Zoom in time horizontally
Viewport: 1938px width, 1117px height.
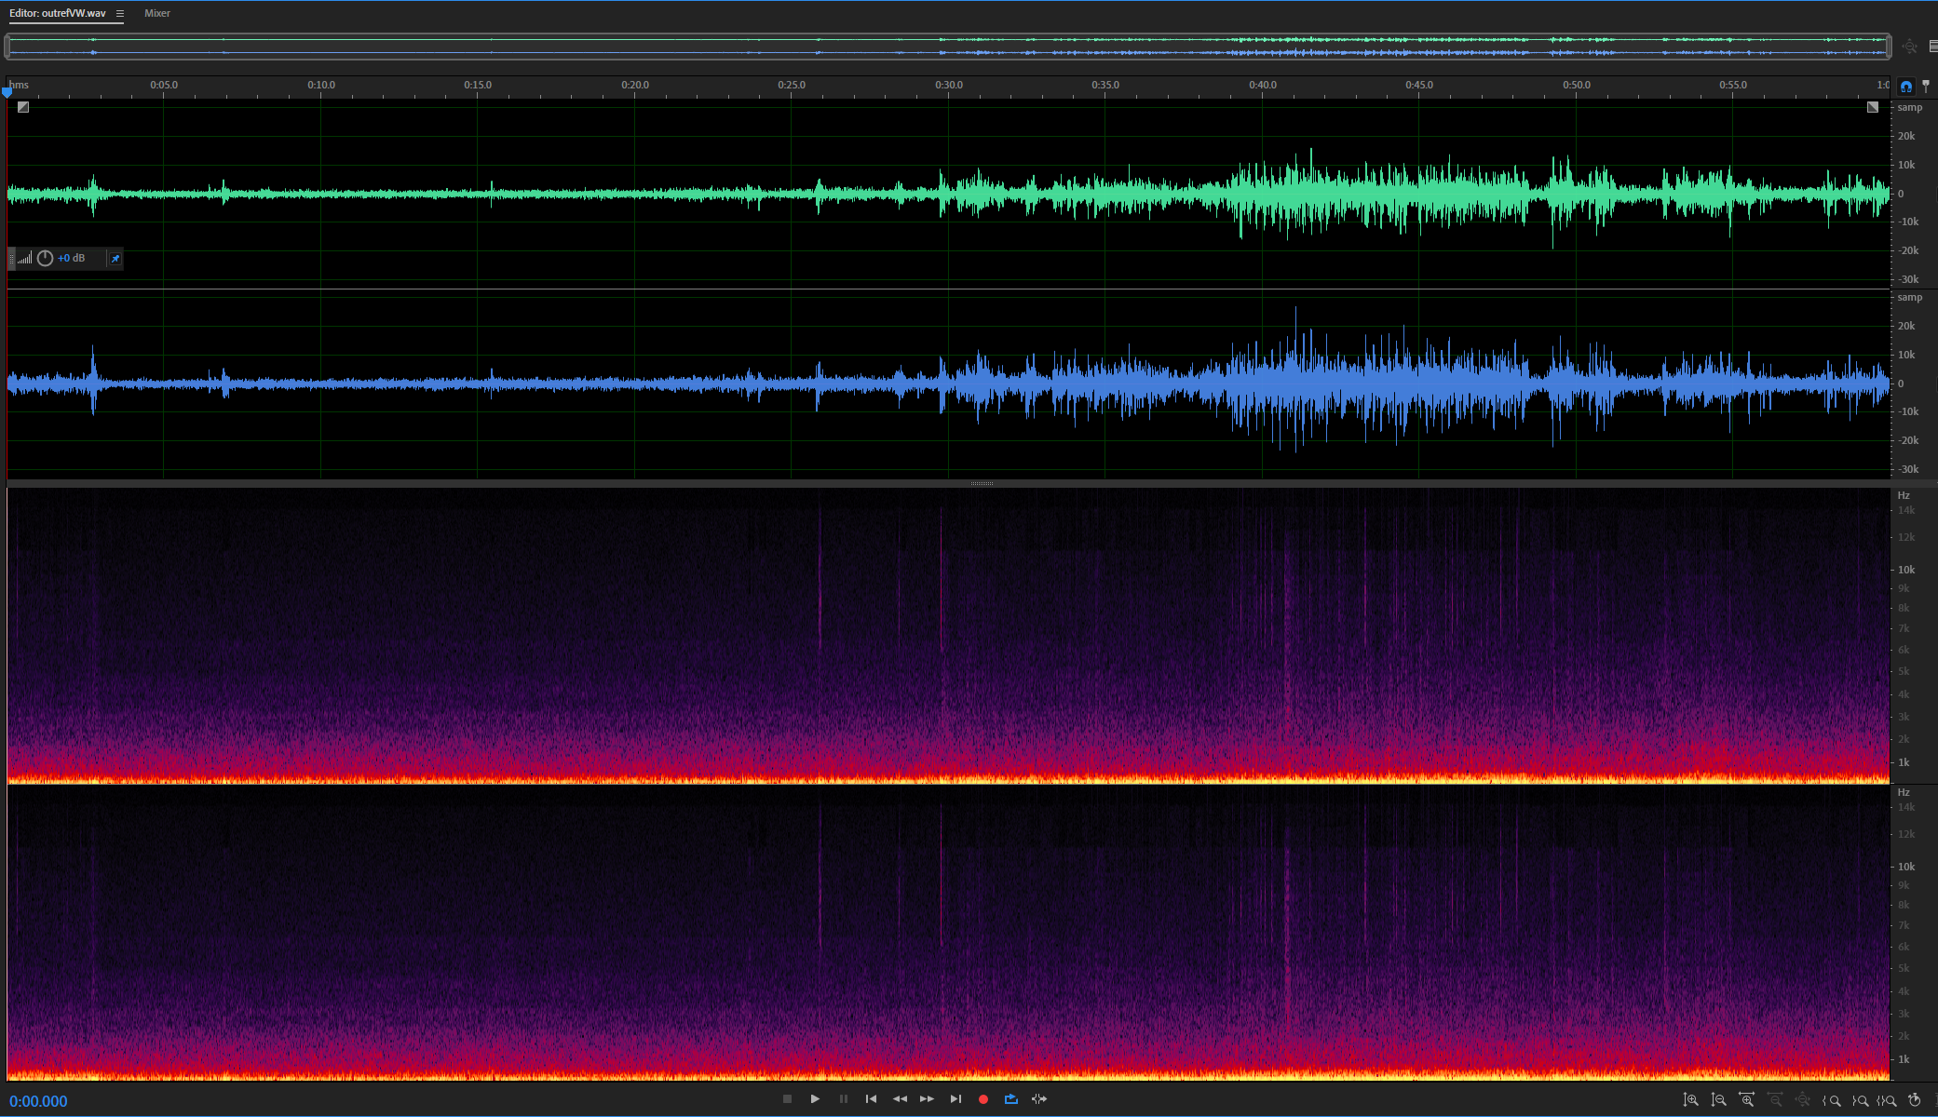click(x=1747, y=1100)
